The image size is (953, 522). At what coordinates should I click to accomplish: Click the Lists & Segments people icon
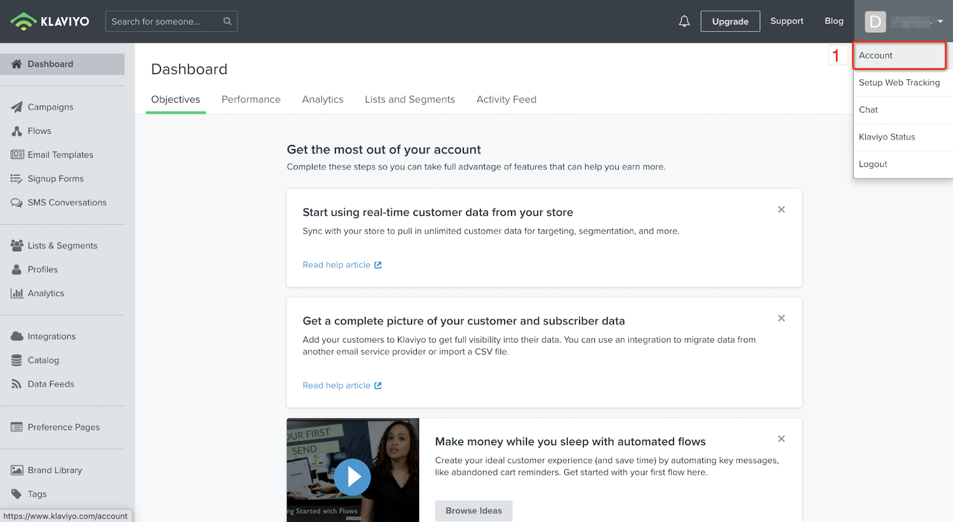17,245
